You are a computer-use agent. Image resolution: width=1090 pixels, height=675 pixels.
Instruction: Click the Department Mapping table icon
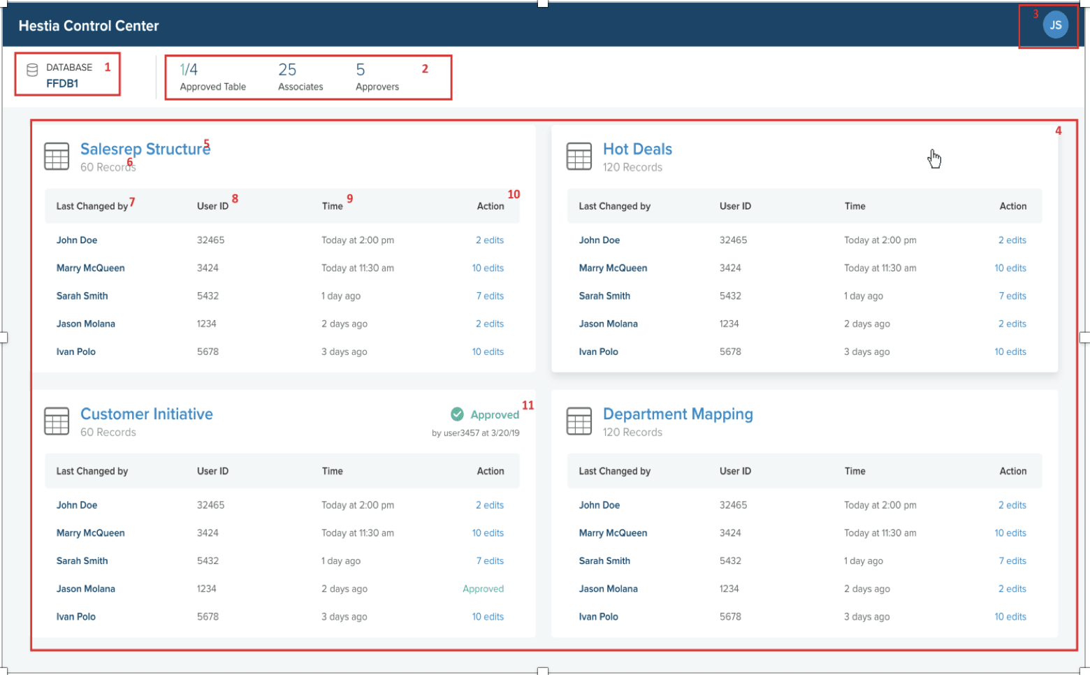[579, 421]
